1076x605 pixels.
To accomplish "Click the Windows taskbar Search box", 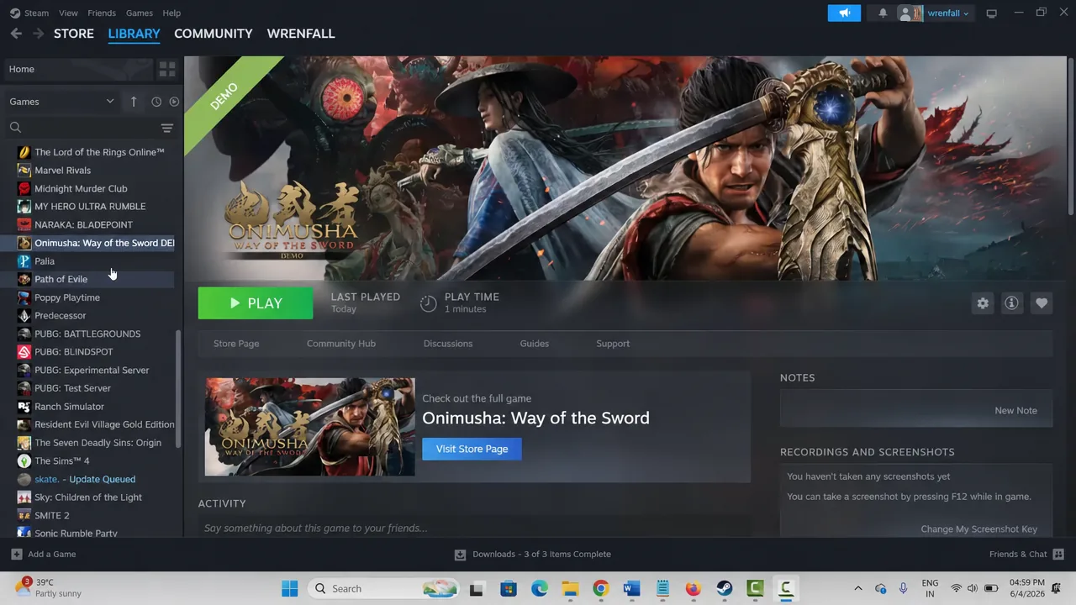I will (382, 589).
